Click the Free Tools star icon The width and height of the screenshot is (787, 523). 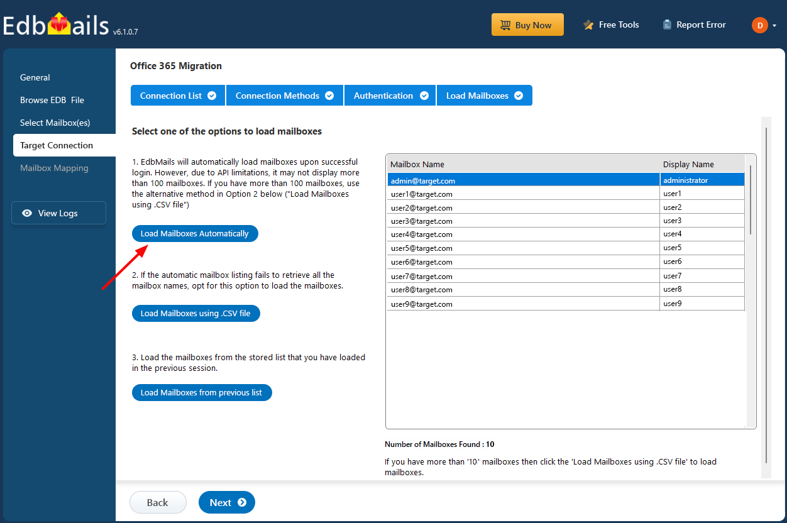pyautogui.click(x=587, y=25)
